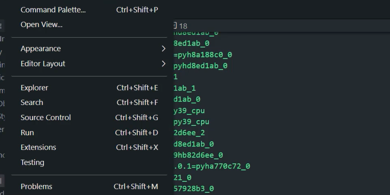The height and width of the screenshot is (195, 390).
Task: Open the Testing view
Action: pos(32,162)
